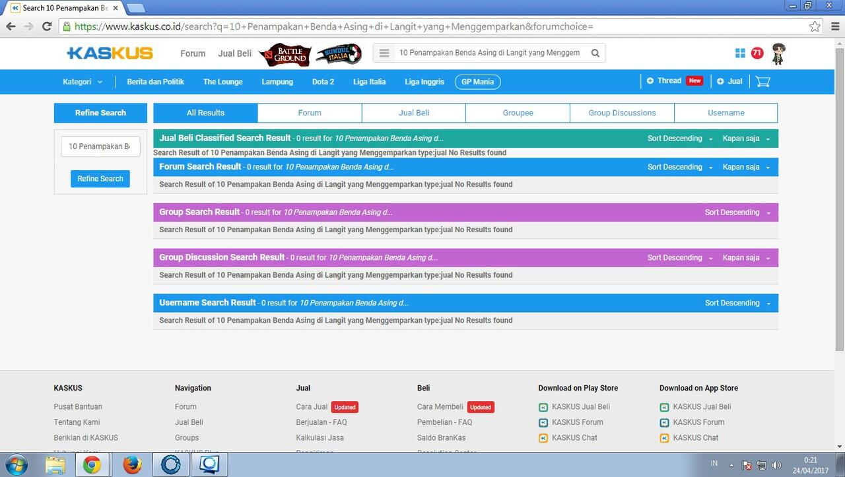Open Kalkulasi Jasa footer link
This screenshot has height=477, width=845.
[320, 438]
